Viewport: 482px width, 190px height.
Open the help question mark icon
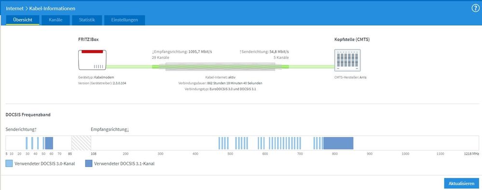pos(475,8)
